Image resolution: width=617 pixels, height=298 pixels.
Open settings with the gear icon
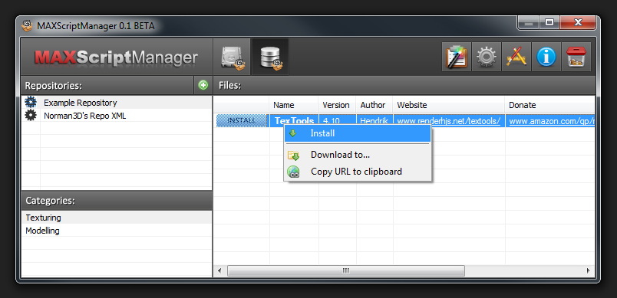click(x=487, y=57)
